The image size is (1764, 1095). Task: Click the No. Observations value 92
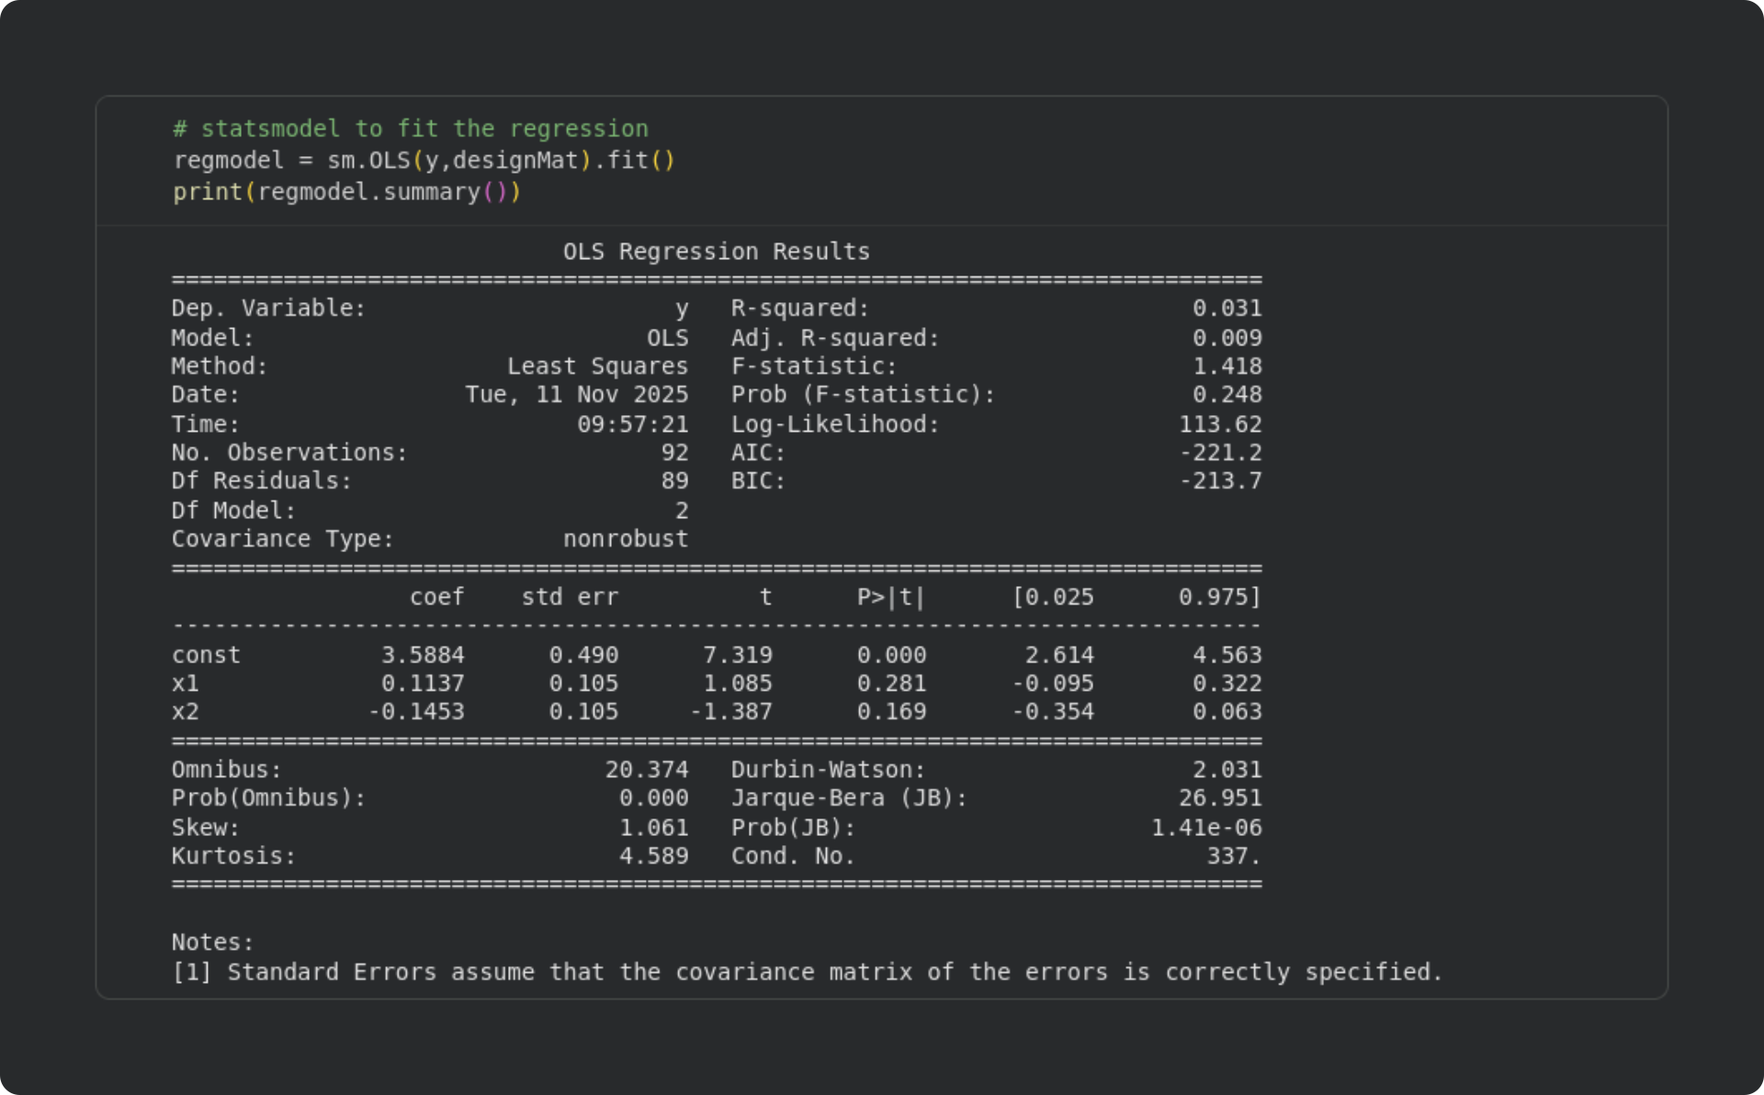[674, 453]
